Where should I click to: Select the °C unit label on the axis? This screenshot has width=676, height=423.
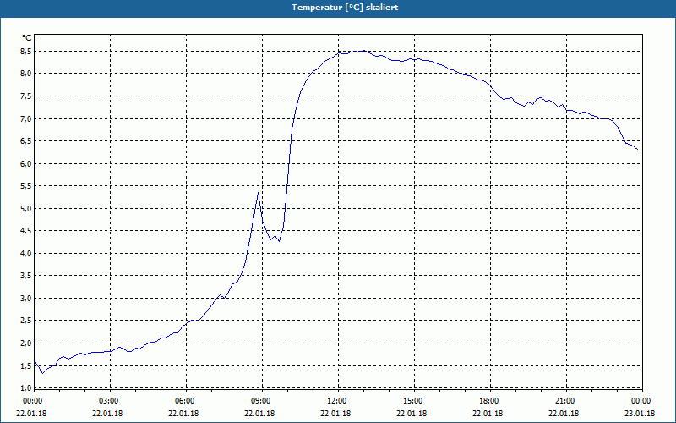click(27, 38)
